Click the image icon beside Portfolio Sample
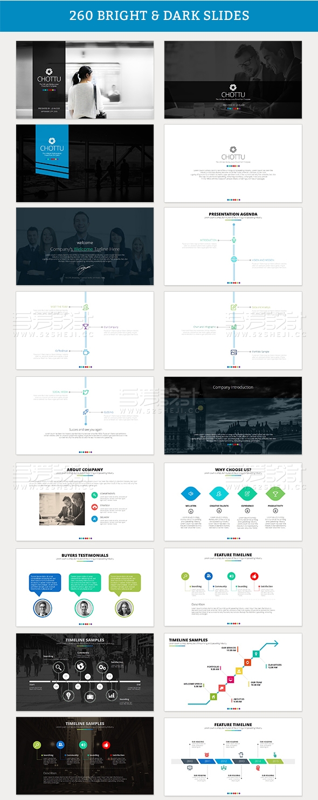This screenshot has height=800, width=318. (x=234, y=352)
